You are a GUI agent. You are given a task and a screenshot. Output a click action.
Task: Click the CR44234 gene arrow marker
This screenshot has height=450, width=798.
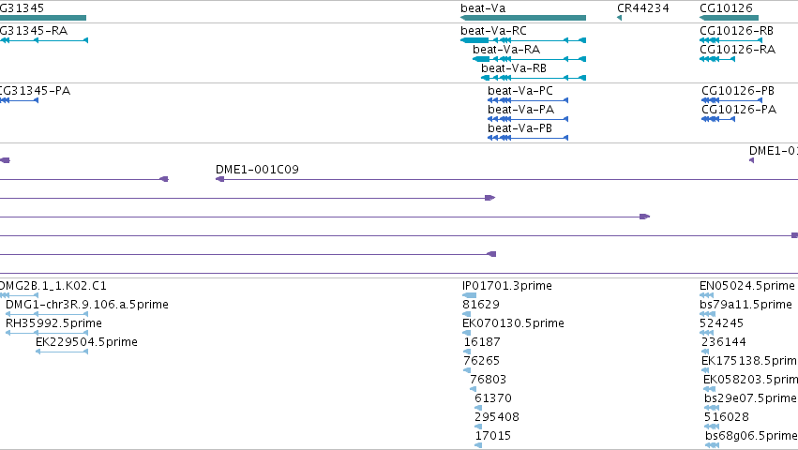tap(619, 18)
